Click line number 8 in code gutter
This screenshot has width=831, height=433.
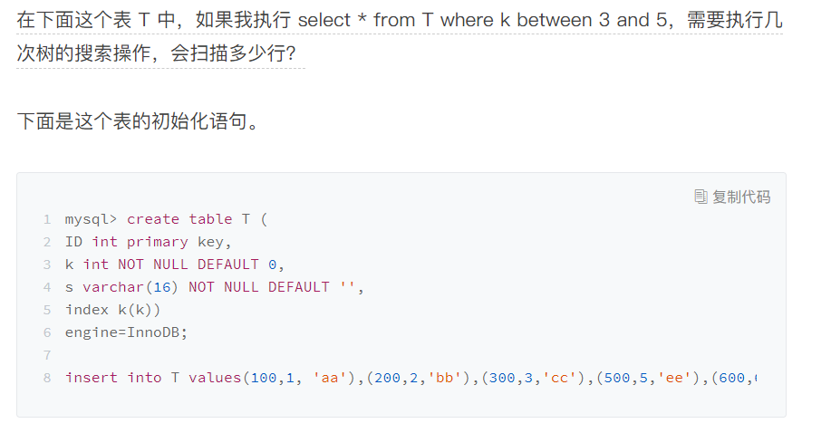[x=47, y=378]
